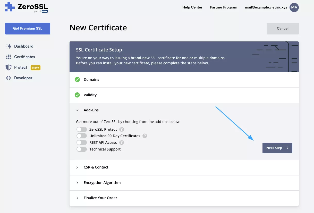This screenshot has height=213, width=314.
Task: Click help icon beside ZeroSSL Protect
Action: click(122, 129)
